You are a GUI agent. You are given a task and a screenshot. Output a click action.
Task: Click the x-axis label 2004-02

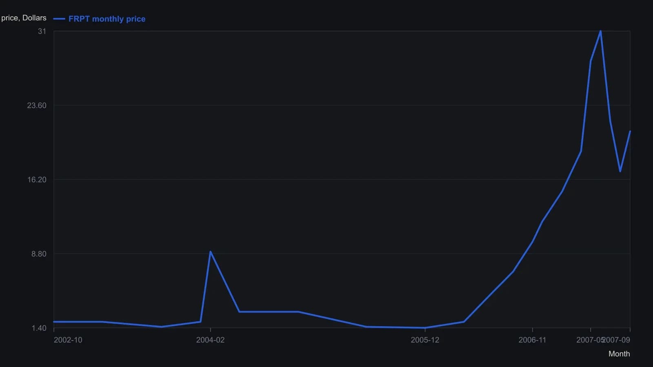[210, 340]
